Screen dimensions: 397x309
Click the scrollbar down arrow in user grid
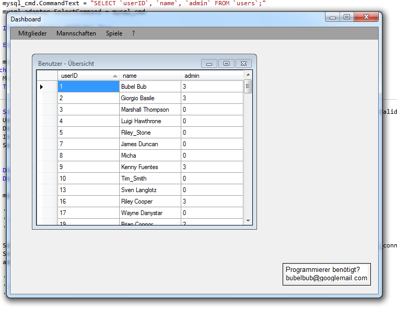pos(248,221)
